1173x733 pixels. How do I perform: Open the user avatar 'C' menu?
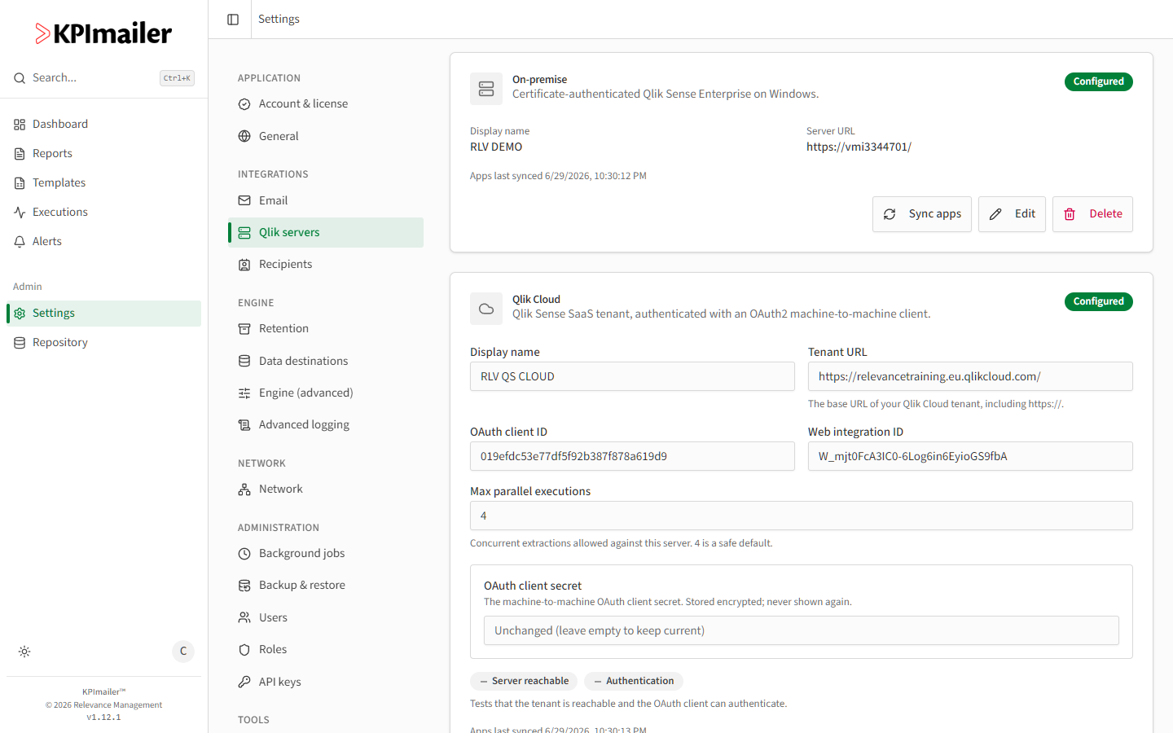pyautogui.click(x=183, y=651)
